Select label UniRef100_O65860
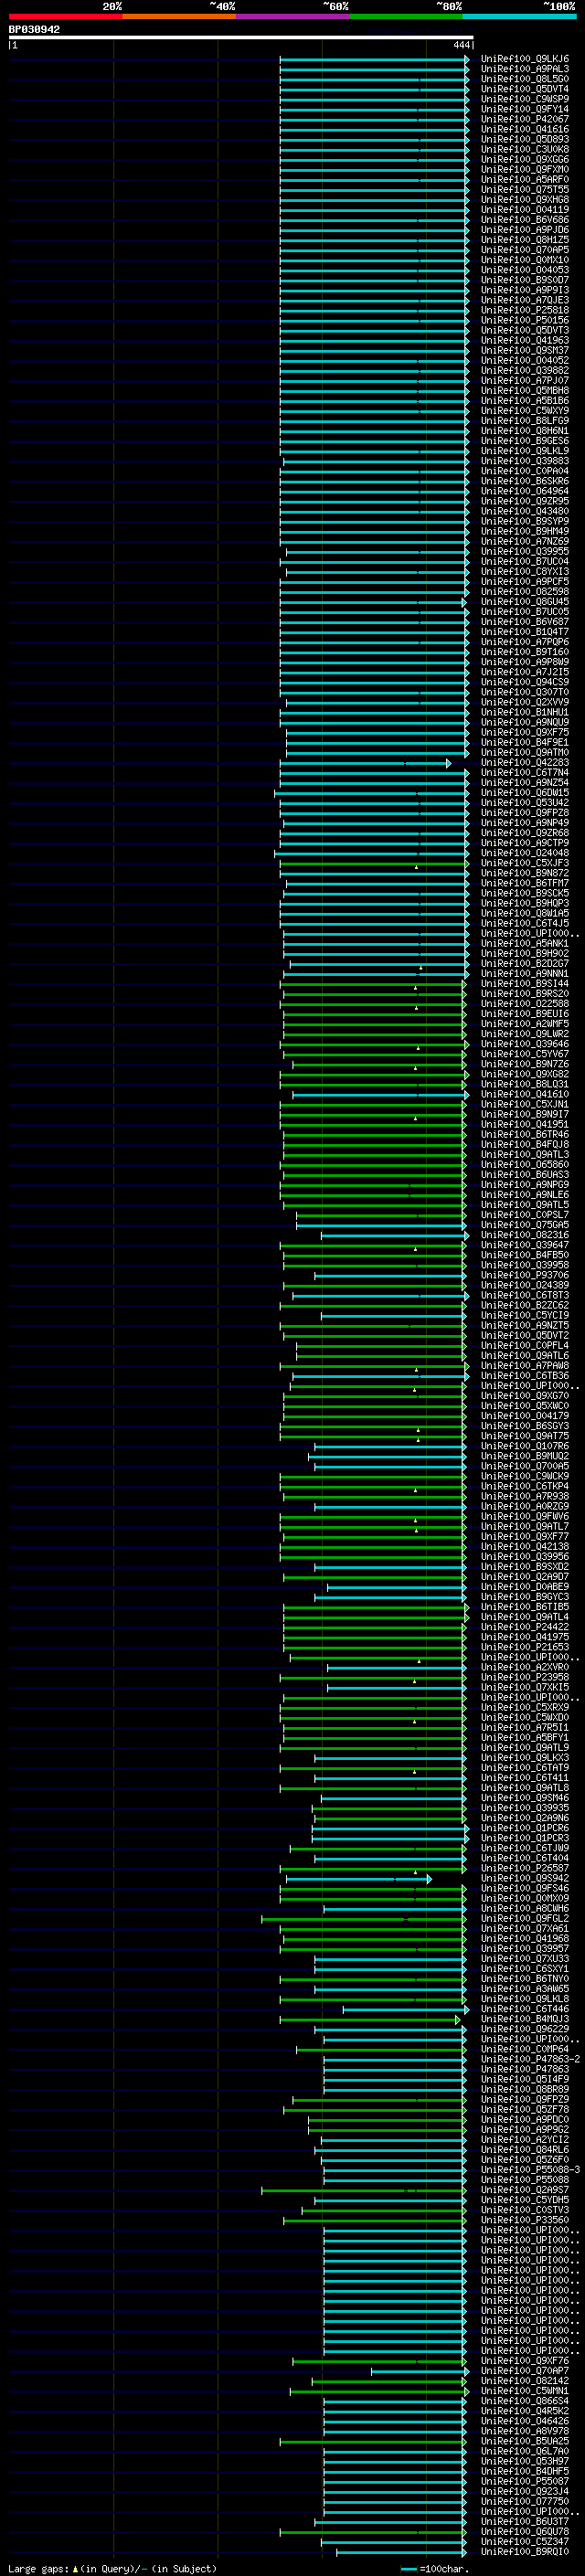The height and width of the screenshot is (2576, 585). [x=524, y=1164]
